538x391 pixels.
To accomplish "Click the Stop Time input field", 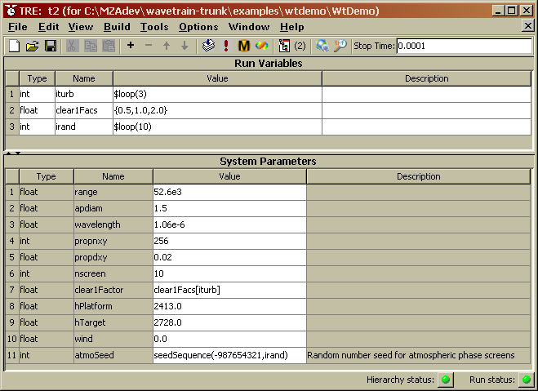I will pos(465,46).
